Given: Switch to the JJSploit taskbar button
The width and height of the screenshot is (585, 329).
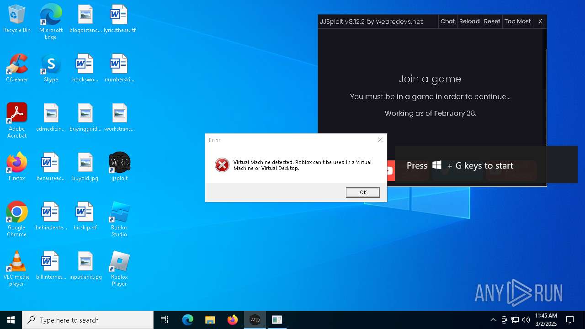Looking at the screenshot, I should pyautogui.click(x=255, y=320).
